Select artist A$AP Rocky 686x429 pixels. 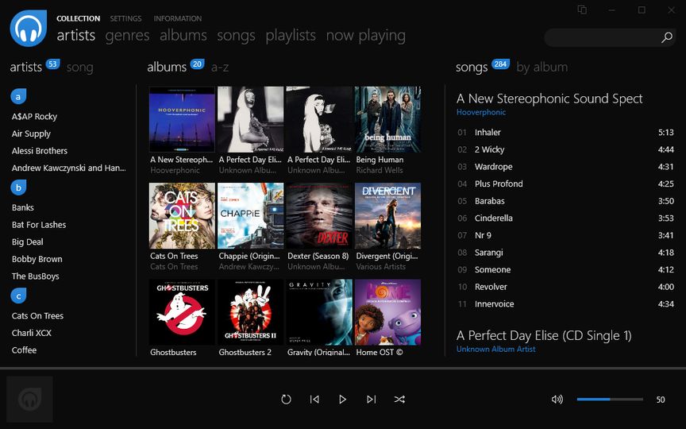[35, 117]
